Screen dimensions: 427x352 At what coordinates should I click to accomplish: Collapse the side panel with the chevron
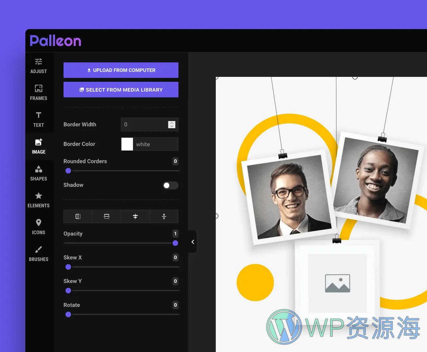193,241
